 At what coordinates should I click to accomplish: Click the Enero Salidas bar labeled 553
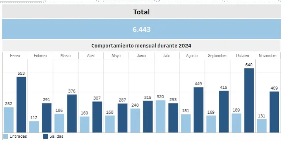tap(21, 105)
